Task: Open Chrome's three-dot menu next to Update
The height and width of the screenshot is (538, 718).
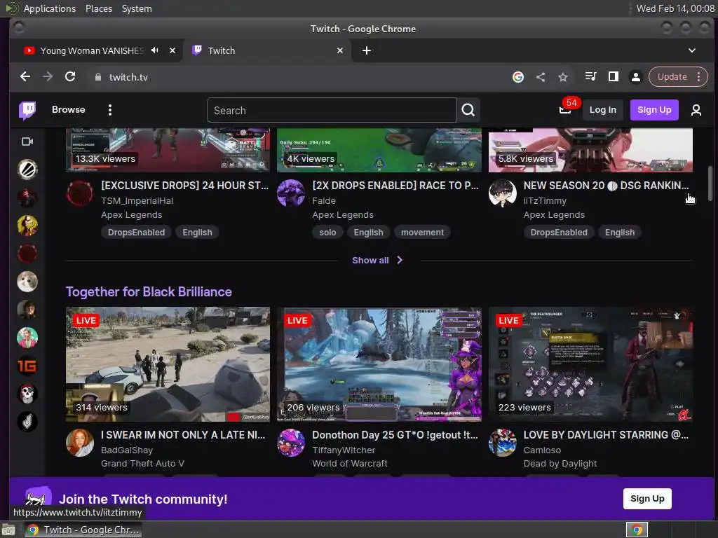Action: pos(699,77)
